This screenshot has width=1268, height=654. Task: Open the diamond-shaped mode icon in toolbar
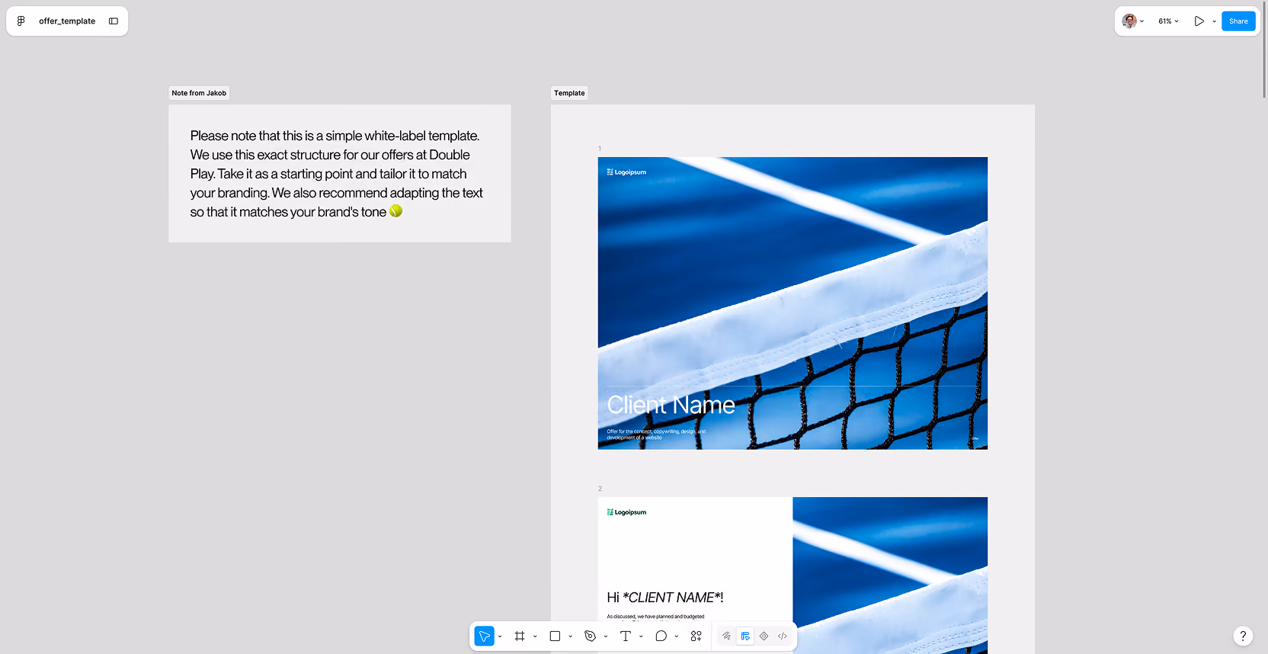point(764,636)
